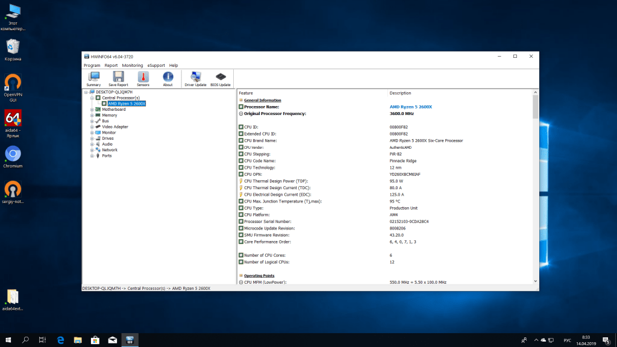Expand the Monitor tree branch
The width and height of the screenshot is (617, 347).
point(92,133)
